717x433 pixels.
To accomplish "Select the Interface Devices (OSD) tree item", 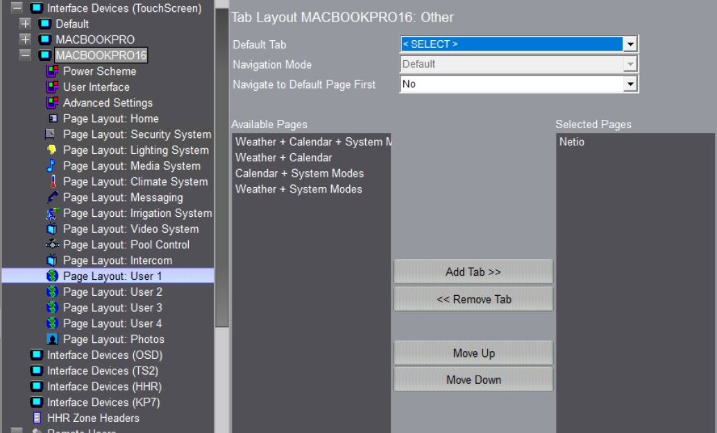I will pyautogui.click(x=105, y=355).
